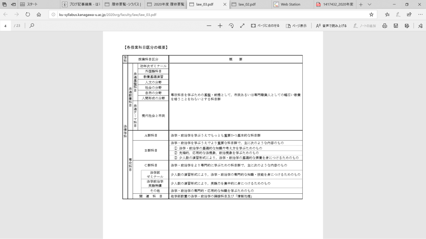This screenshot has width=426, height=239.
Task: Click the 初年次ゼミナール table cell
Action: [153, 66]
